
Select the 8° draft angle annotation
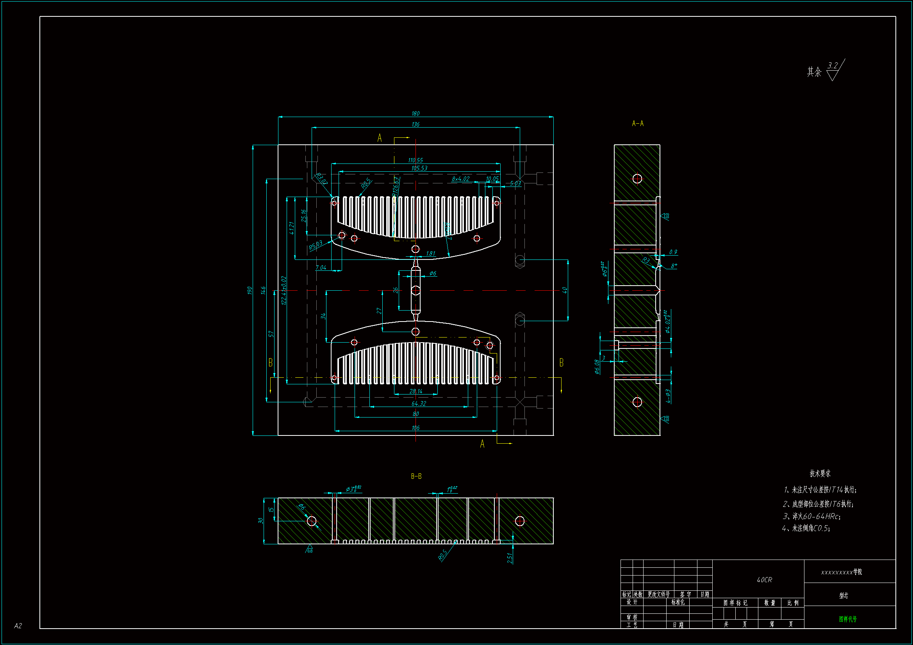click(674, 266)
